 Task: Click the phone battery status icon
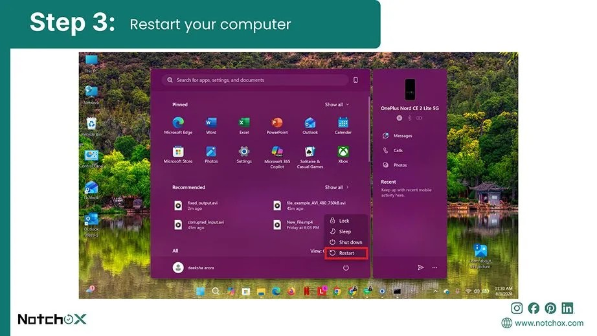click(x=420, y=118)
